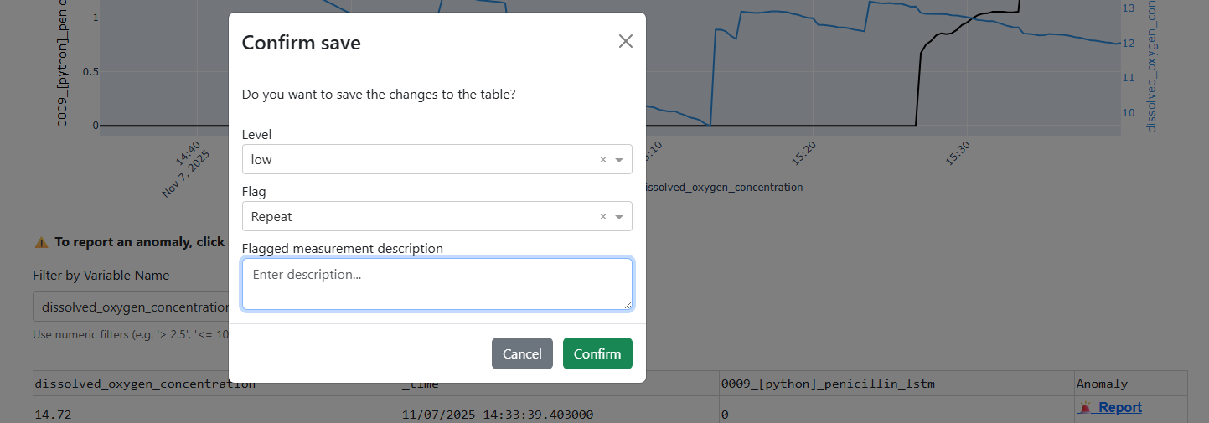Image resolution: width=1209 pixels, height=423 pixels.
Task: Clear the Flag value 'Repeat'
Action: [x=602, y=217]
